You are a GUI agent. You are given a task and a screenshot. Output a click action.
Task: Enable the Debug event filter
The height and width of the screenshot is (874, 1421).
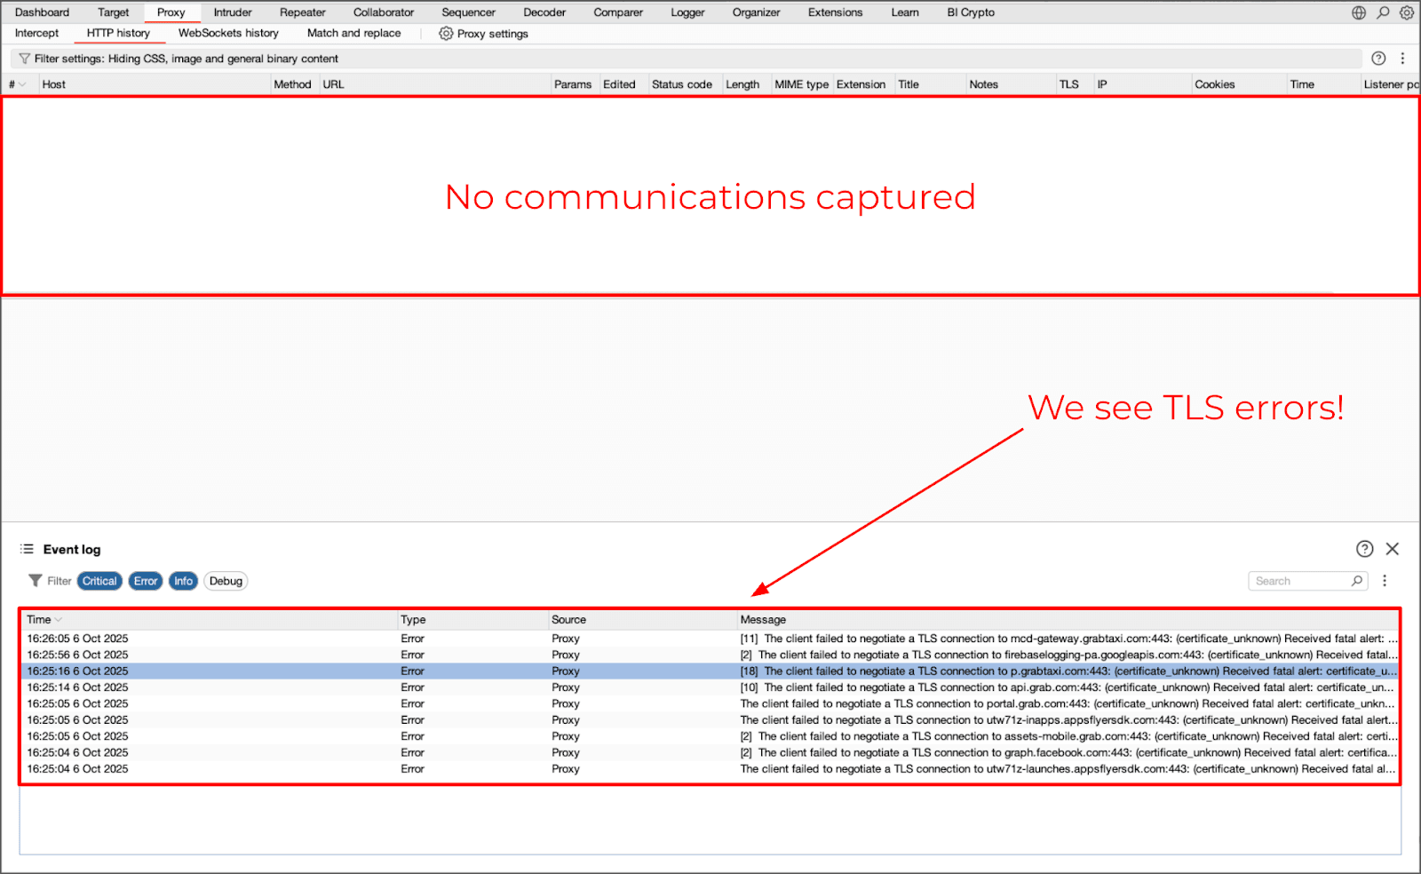pos(226,581)
